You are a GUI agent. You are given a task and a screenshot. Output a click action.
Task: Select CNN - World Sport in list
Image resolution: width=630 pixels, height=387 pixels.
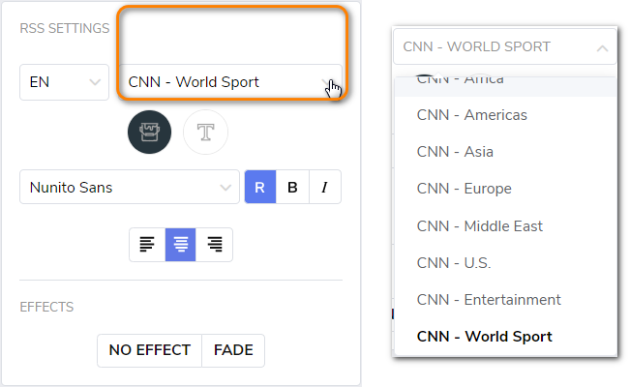pyautogui.click(x=505, y=337)
